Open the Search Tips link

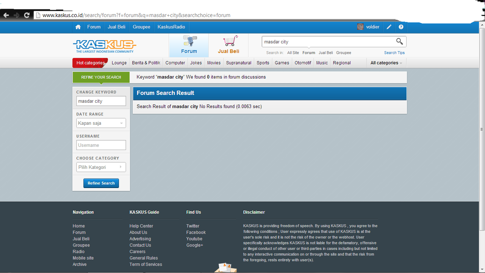(394, 53)
